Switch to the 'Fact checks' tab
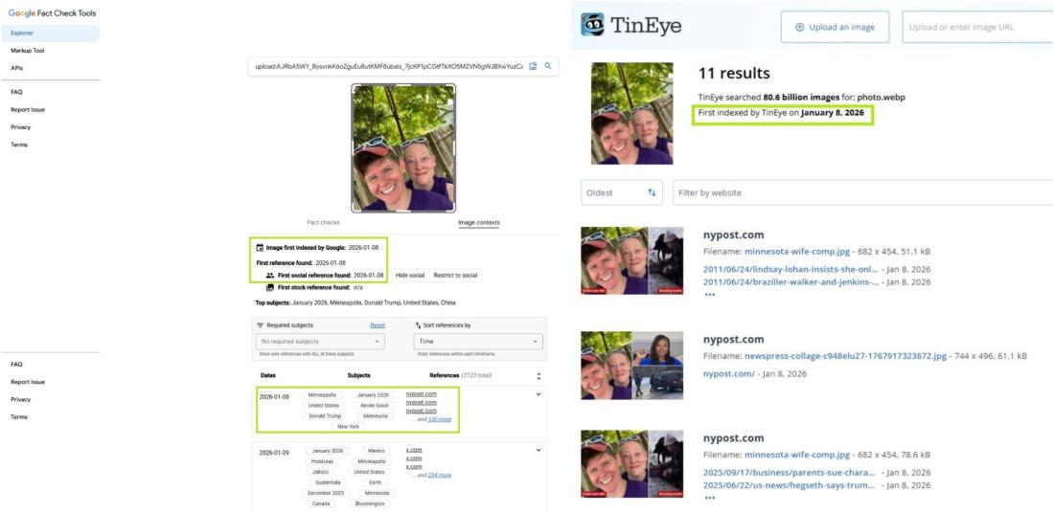Image resolution: width=1054 pixels, height=514 pixels. [323, 222]
